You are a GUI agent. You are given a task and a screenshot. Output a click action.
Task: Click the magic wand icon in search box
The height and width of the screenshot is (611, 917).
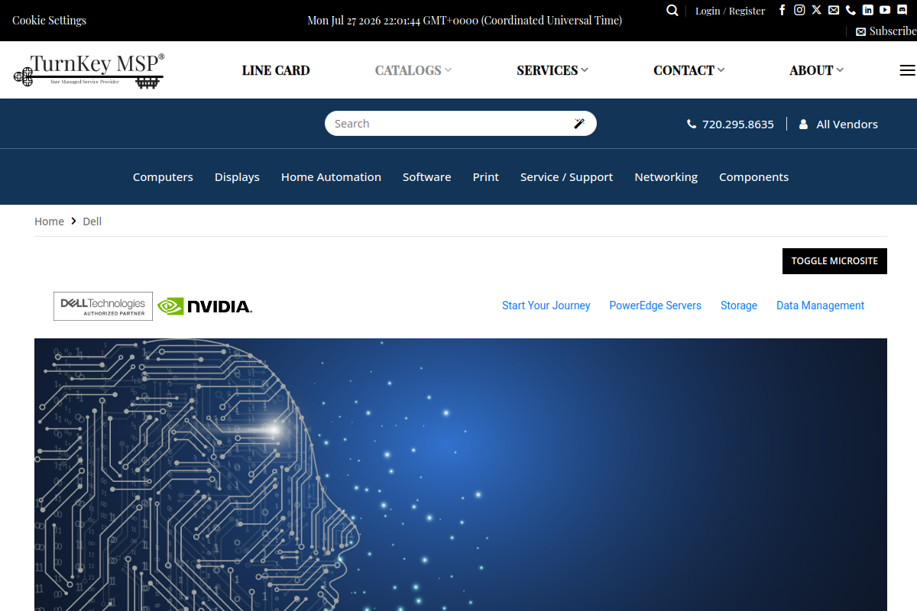coord(579,124)
